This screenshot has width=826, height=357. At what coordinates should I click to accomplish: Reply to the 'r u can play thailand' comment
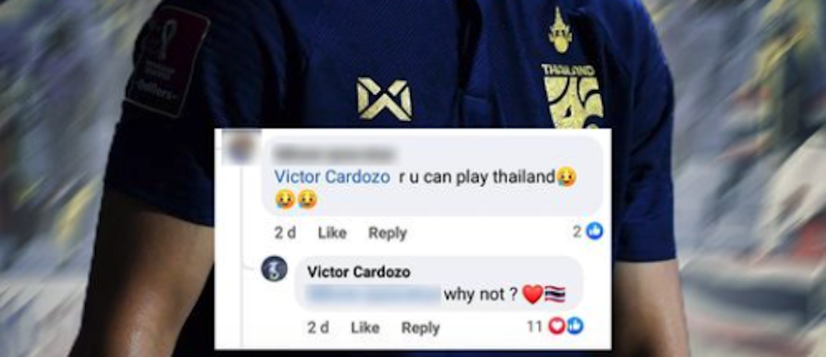tap(387, 233)
